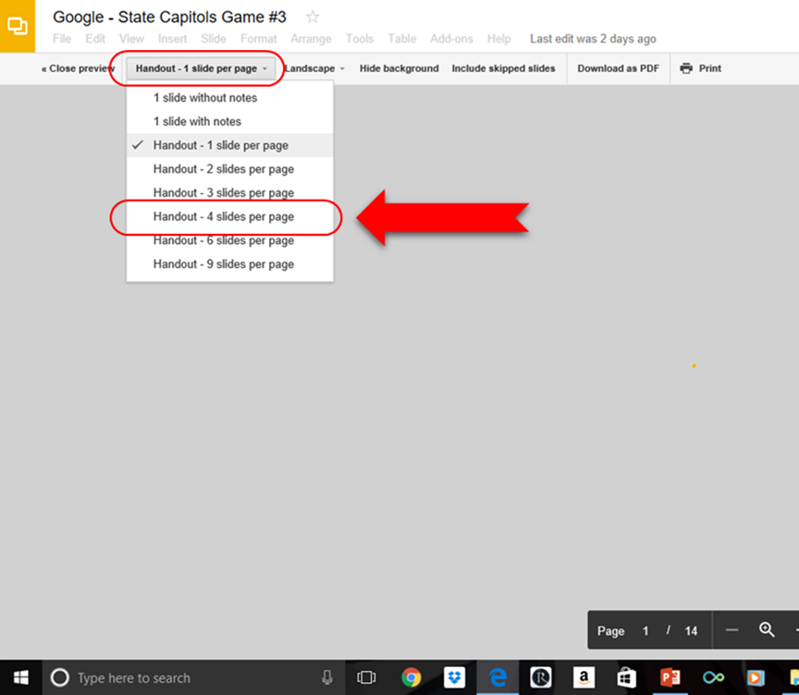Toggle Hide background option
Screen dimensions: 799x695
[399, 68]
